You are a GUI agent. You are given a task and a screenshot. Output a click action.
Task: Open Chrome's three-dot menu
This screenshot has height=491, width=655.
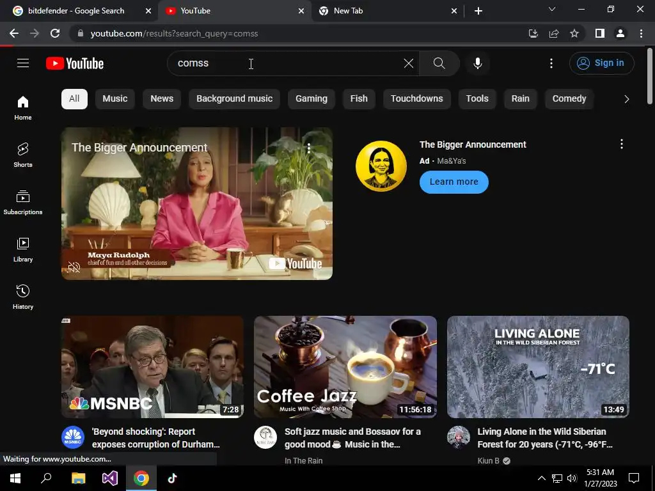click(641, 33)
